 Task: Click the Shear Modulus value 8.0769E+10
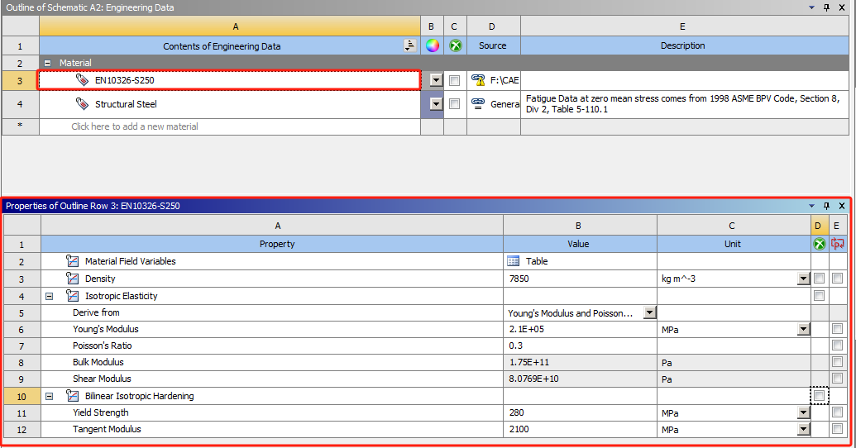point(534,378)
